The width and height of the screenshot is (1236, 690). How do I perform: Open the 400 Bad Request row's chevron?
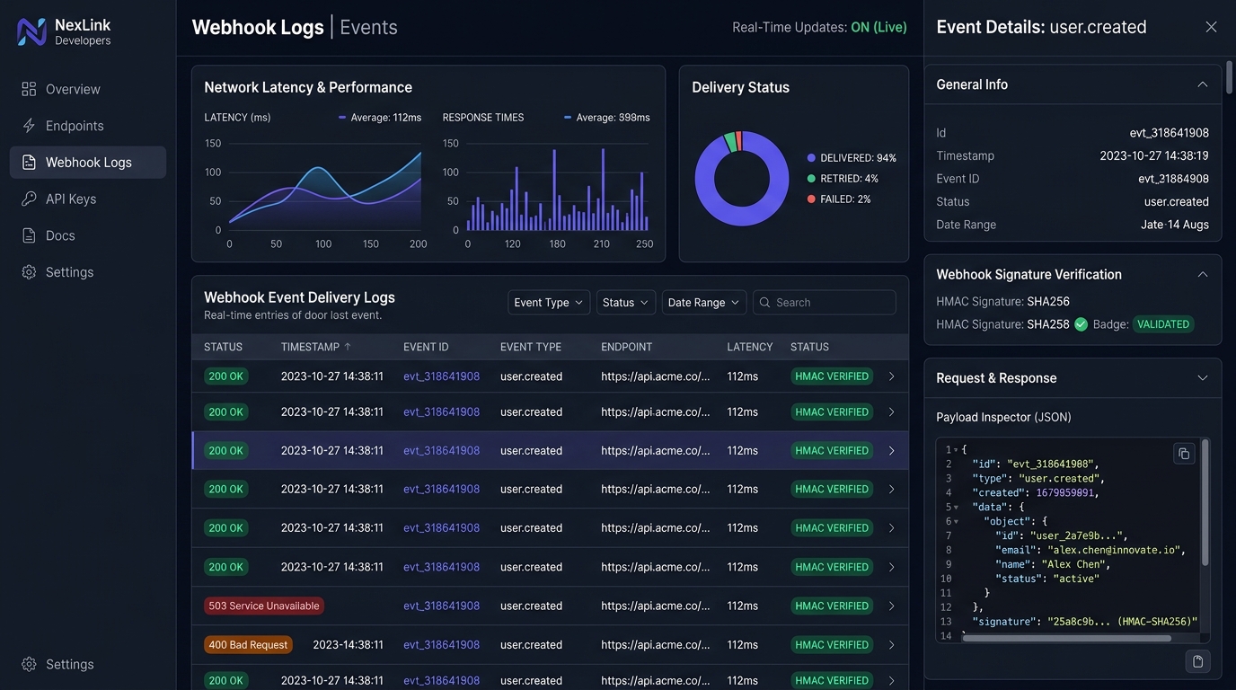coord(891,644)
